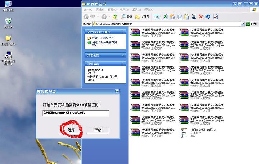This screenshot has width=259, height=164.
Task: Select the CD.306 iso file
Action: point(201,108)
